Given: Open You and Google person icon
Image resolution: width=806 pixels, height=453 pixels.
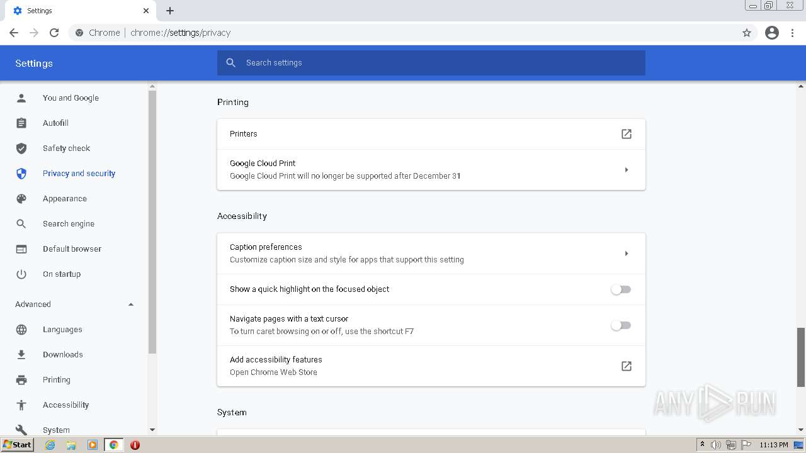Looking at the screenshot, I should coord(21,98).
